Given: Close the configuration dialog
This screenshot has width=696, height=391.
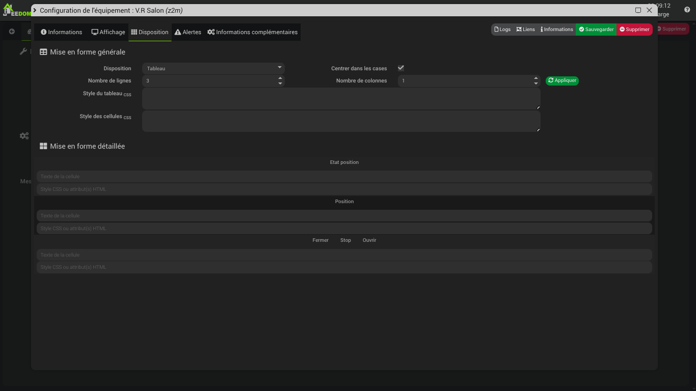Looking at the screenshot, I should [x=650, y=10].
